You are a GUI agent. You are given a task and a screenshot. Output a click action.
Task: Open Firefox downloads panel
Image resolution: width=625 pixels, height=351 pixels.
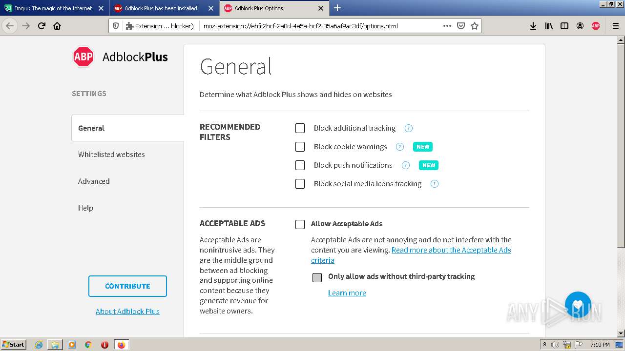533,26
